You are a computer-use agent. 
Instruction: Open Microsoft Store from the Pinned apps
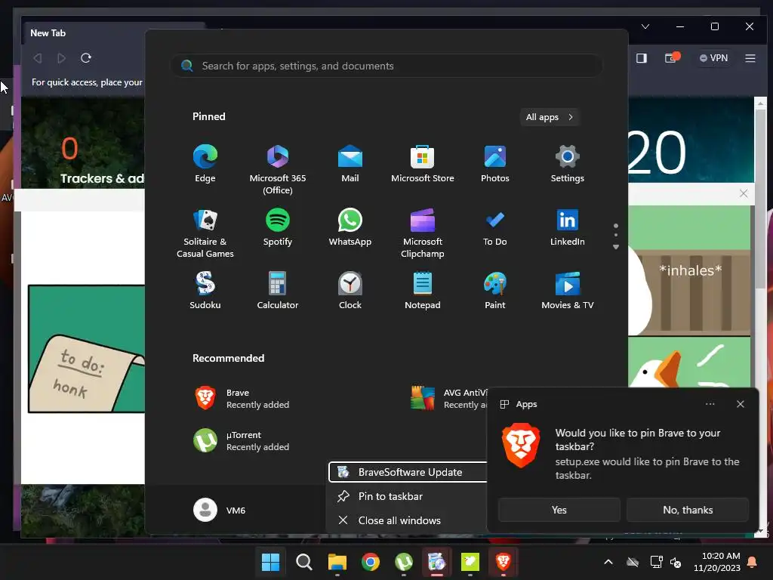(423, 164)
